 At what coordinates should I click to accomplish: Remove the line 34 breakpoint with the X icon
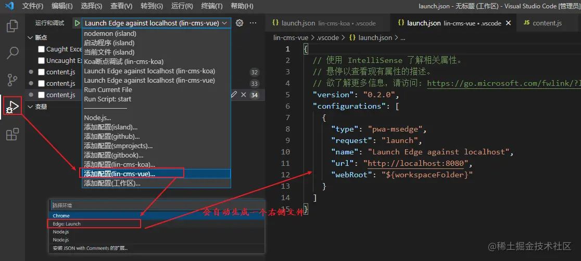coord(244,95)
